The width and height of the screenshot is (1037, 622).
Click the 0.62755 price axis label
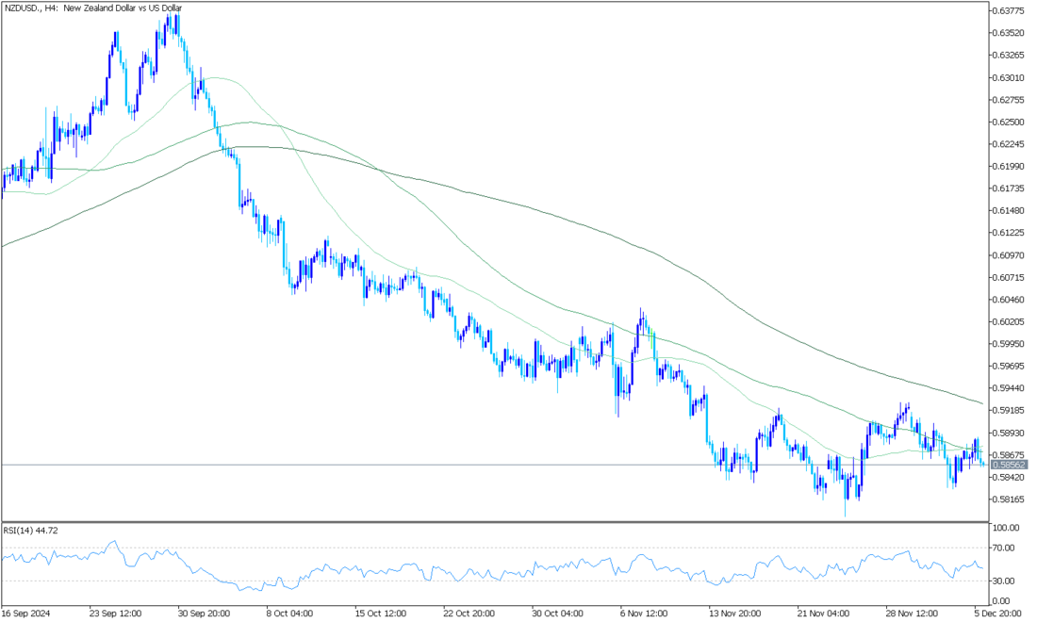(1010, 100)
